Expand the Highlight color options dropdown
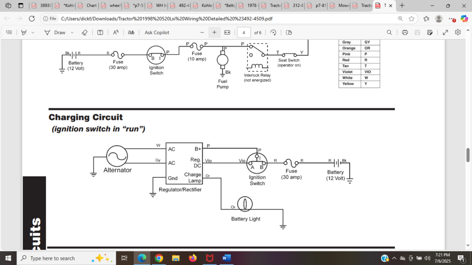 33,32
